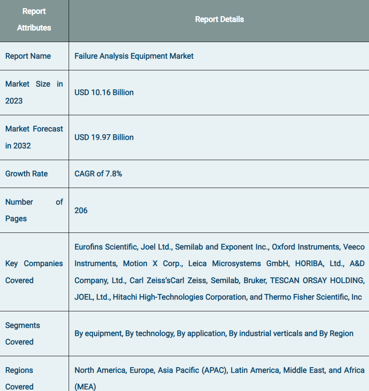Image resolution: width=369 pixels, height=391 pixels.
Task: Click the 'USD 10.16 Billion' value
Action: tap(104, 93)
